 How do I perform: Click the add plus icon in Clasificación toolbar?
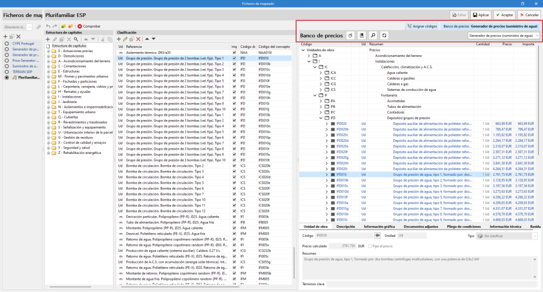point(119,39)
